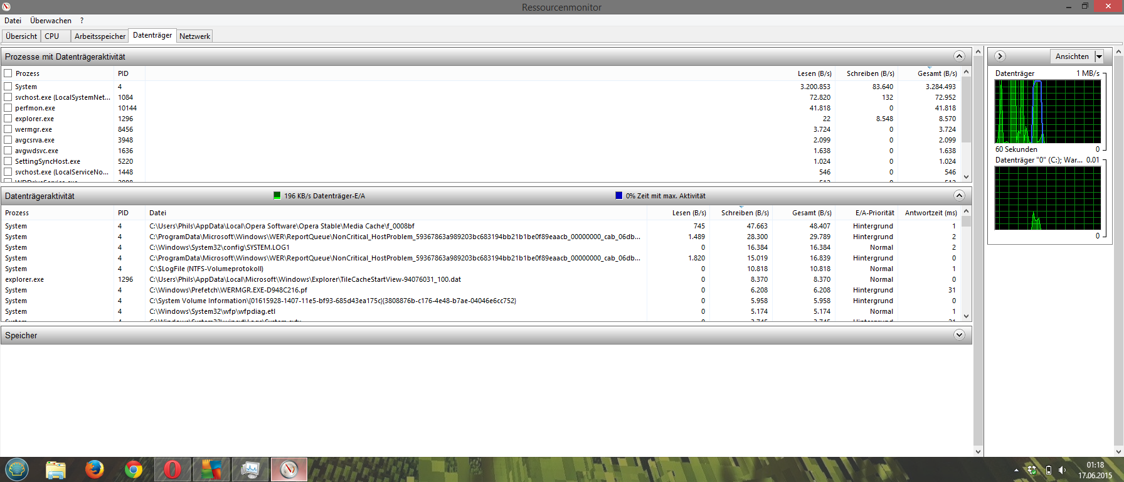Image resolution: width=1124 pixels, height=482 pixels.
Task: Open Task Manager taskbar icon
Action: (x=250, y=469)
